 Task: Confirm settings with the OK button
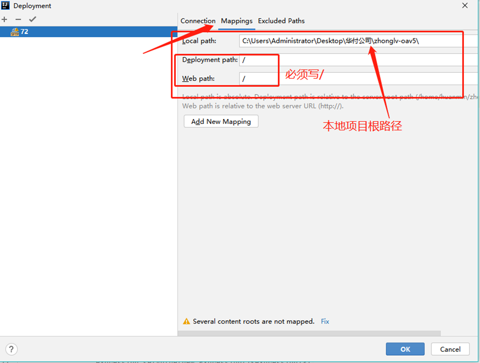405,349
